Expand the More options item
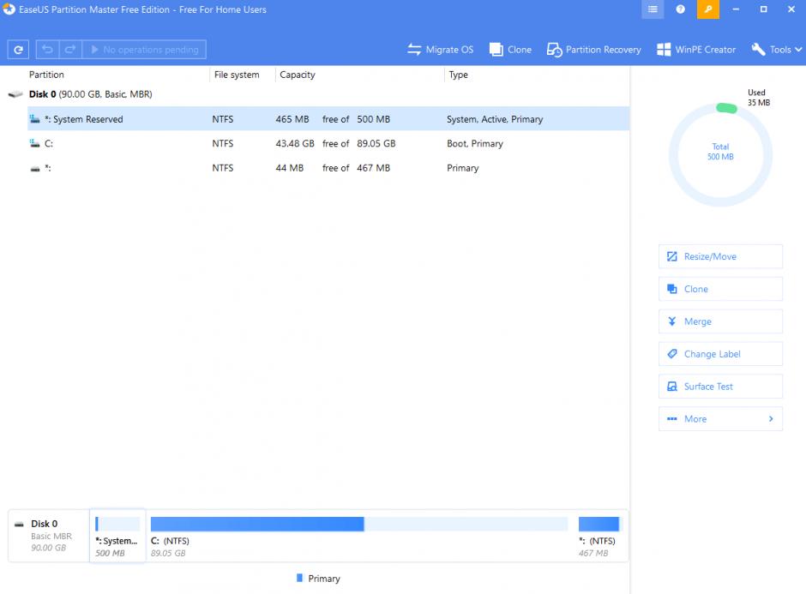The width and height of the screenshot is (806, 594). pos(720,419)
